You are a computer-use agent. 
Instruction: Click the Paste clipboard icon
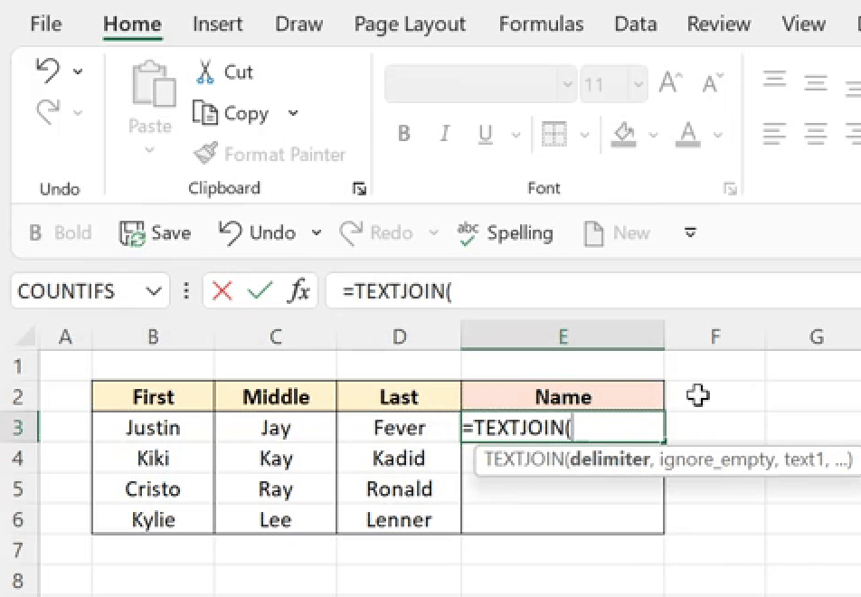click(153, 83)
